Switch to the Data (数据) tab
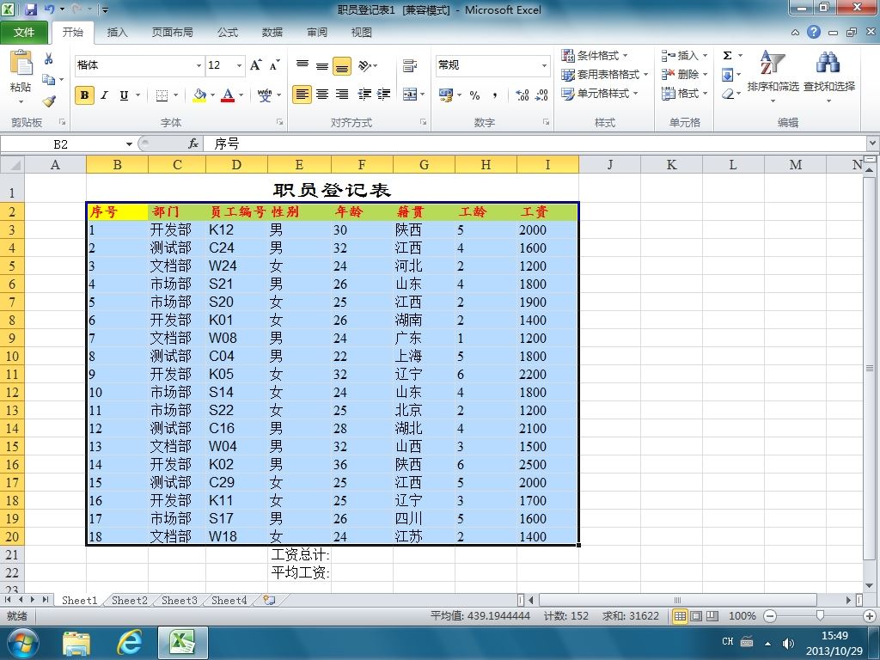 coord(272,33)
